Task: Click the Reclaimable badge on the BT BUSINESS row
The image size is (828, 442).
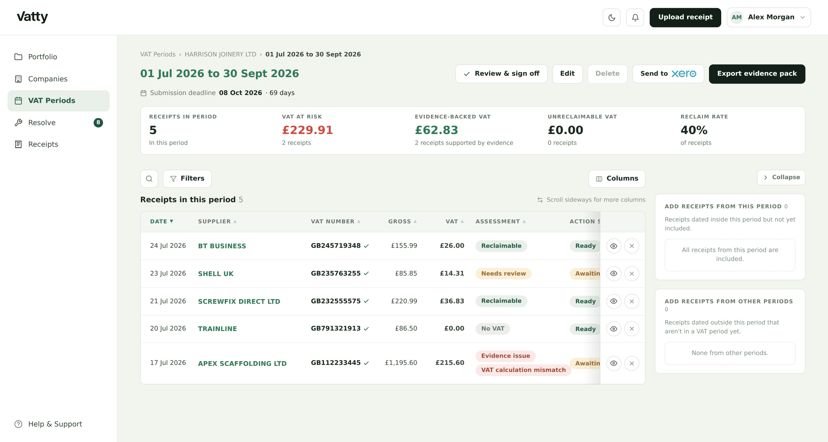Action: click(x=501, y=246)
